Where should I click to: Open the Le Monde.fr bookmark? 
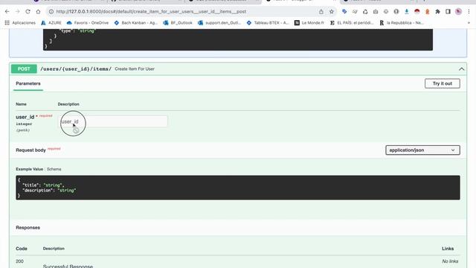coord(309,23)
